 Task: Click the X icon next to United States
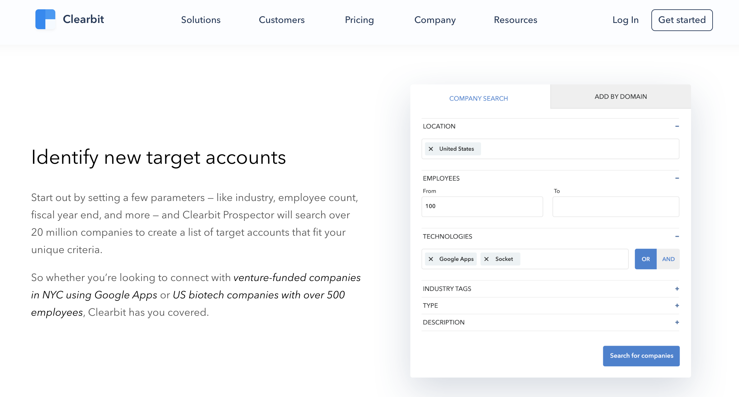click(x=431, y=149)
